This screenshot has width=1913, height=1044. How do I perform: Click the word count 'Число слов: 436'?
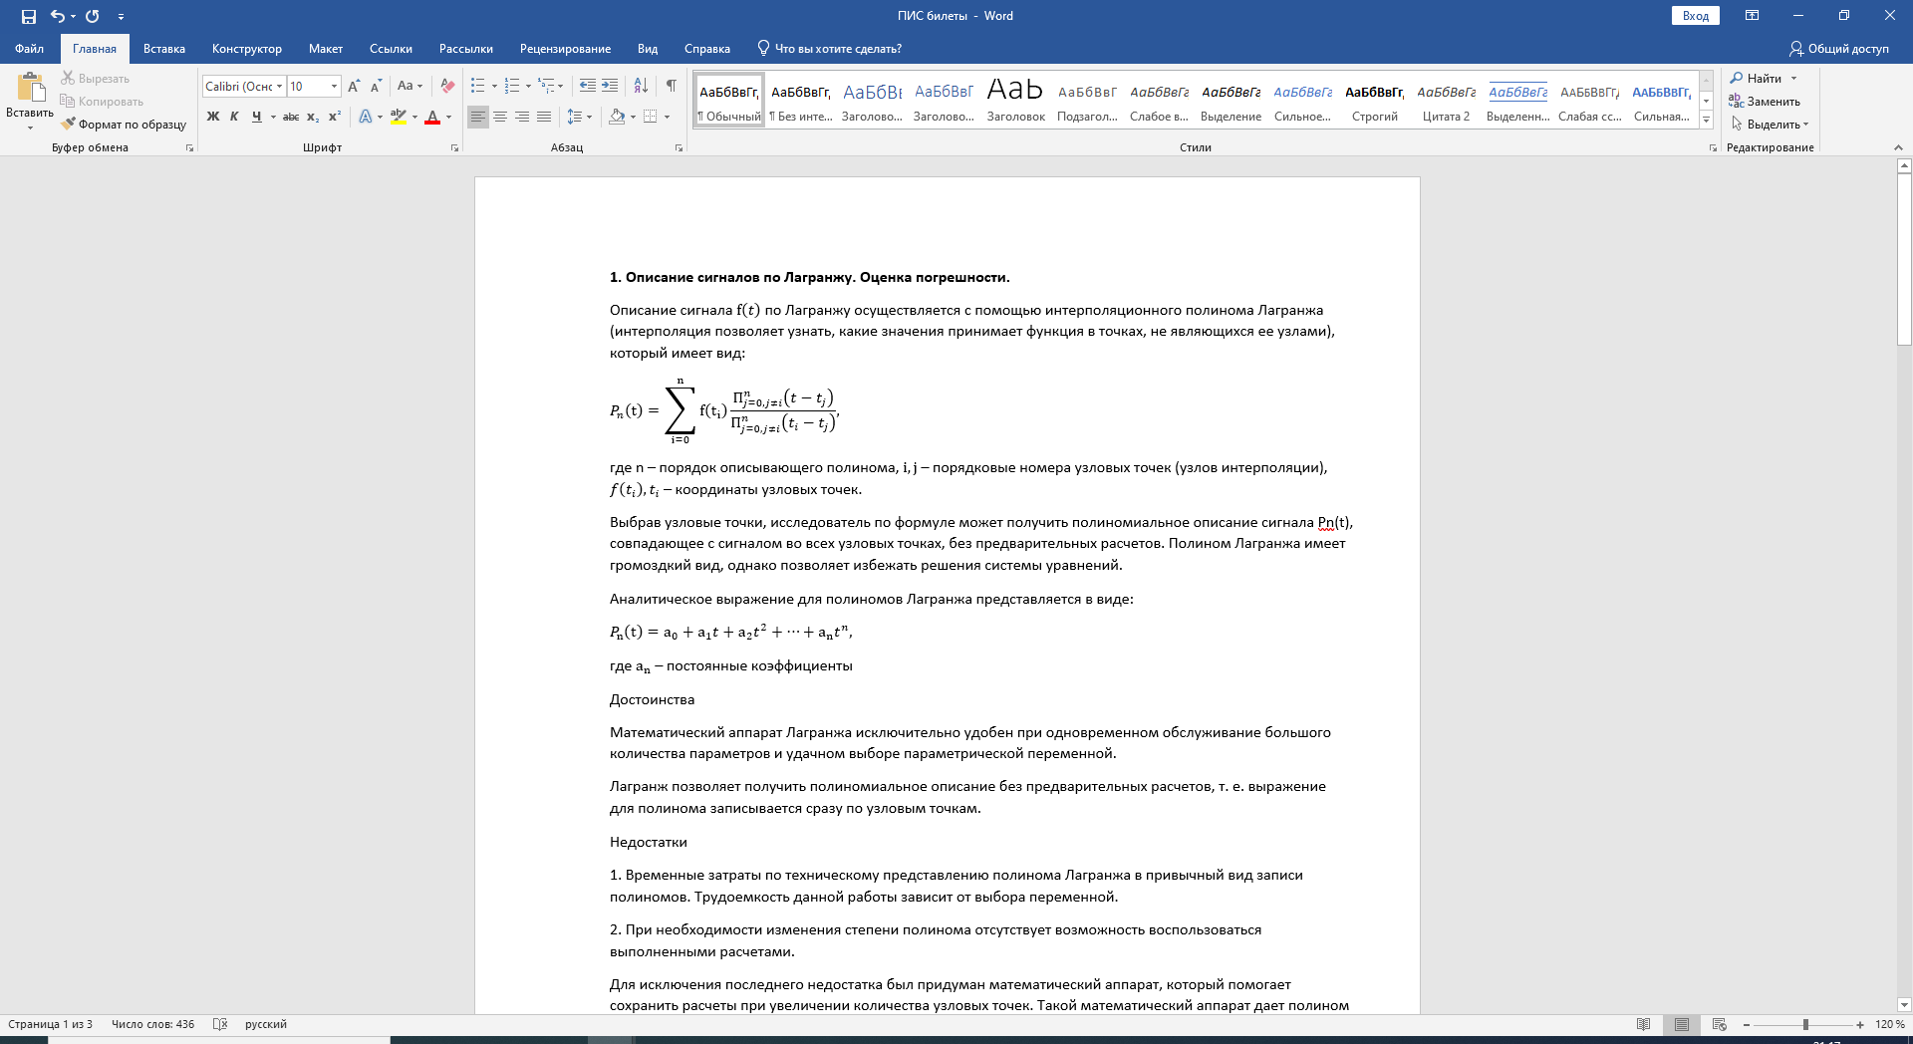pos(152,1024)
